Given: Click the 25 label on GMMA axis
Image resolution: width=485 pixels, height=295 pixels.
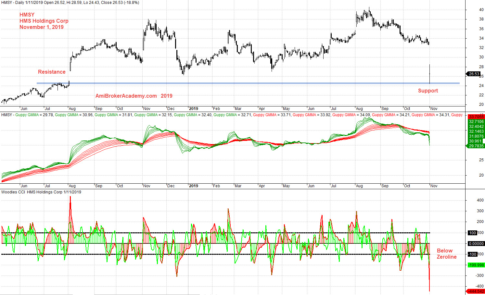Looking at the screenshot, I should [x=481, y=160].
